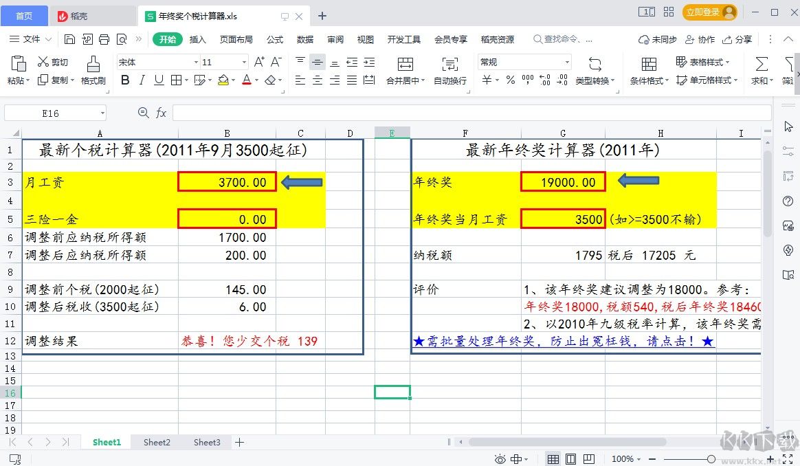Click the clear formatting eraser icon

pos(271,80)
